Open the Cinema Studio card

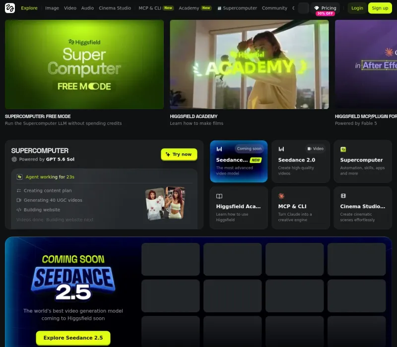coord(363,208)
